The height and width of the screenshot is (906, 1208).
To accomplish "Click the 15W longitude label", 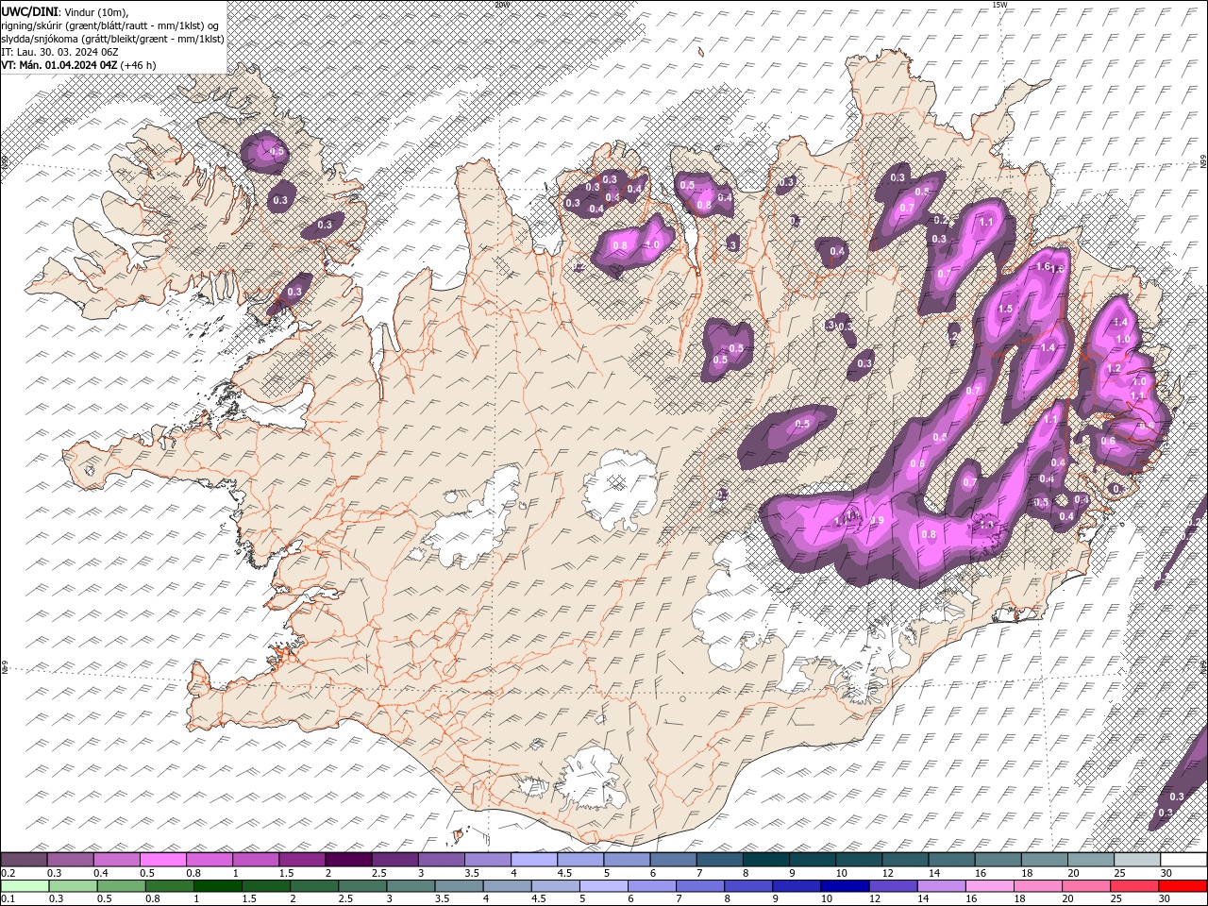I will (x=999, y=5).
